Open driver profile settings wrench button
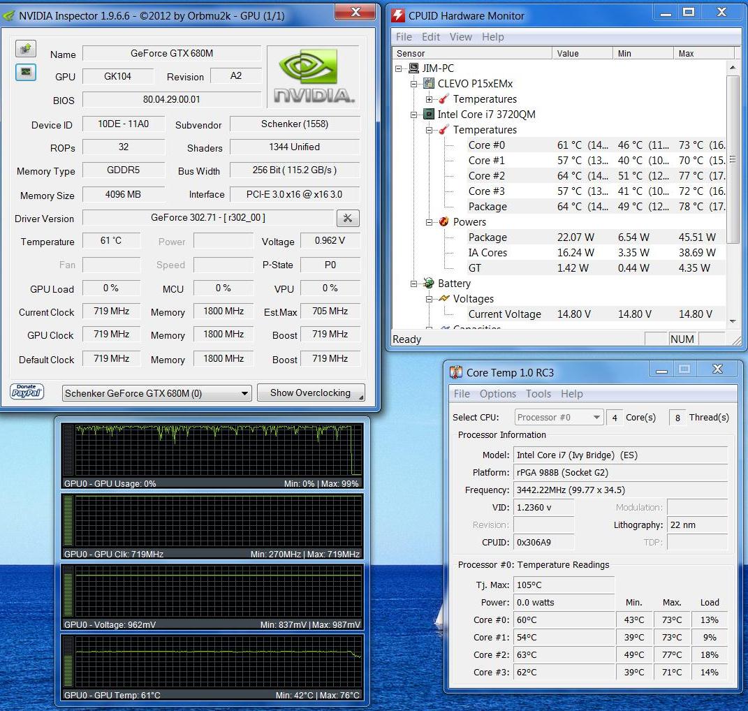 coord(348,218)
